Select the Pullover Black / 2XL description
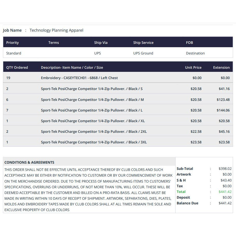 94,131
